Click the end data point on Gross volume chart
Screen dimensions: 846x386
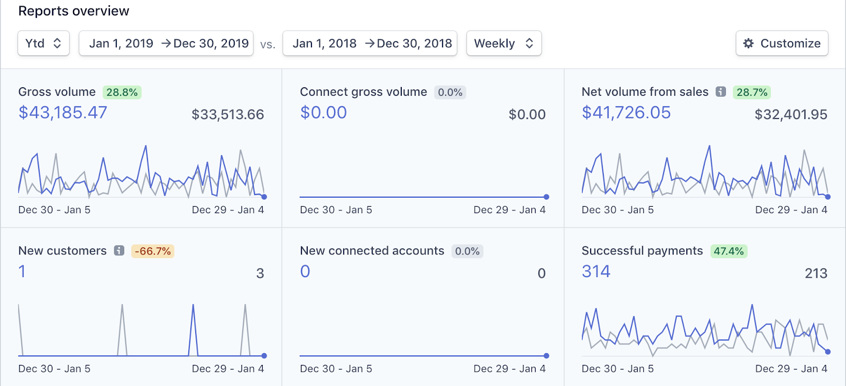(264, 197)
